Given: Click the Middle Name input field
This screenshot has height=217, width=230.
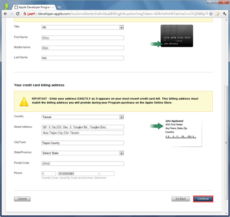Looking at the screenshot, I should pos(82,48).
